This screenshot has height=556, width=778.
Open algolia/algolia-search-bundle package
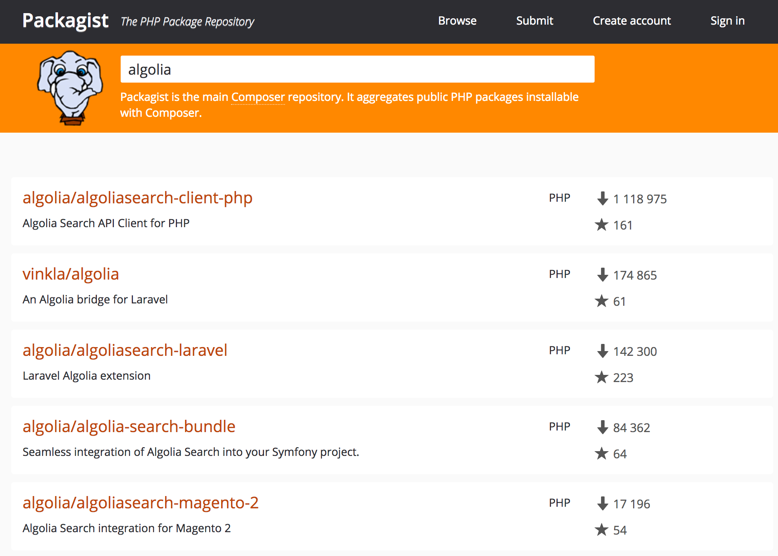129,427
